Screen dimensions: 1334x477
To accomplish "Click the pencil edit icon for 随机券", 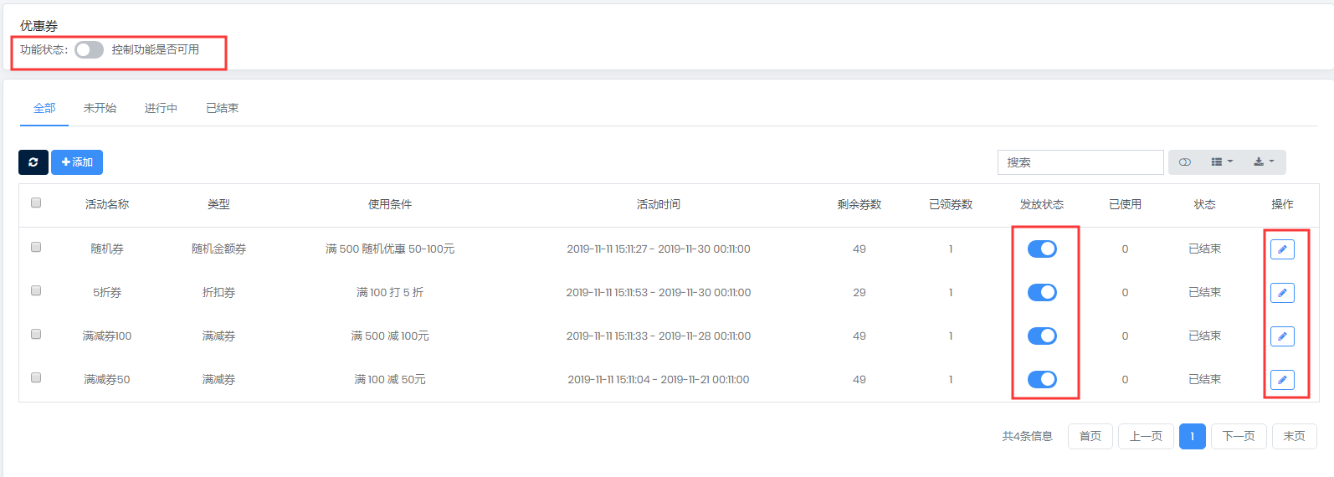I will [1282, 249].
